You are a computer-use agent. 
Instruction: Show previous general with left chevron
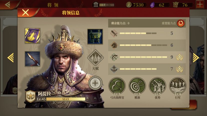10,58
